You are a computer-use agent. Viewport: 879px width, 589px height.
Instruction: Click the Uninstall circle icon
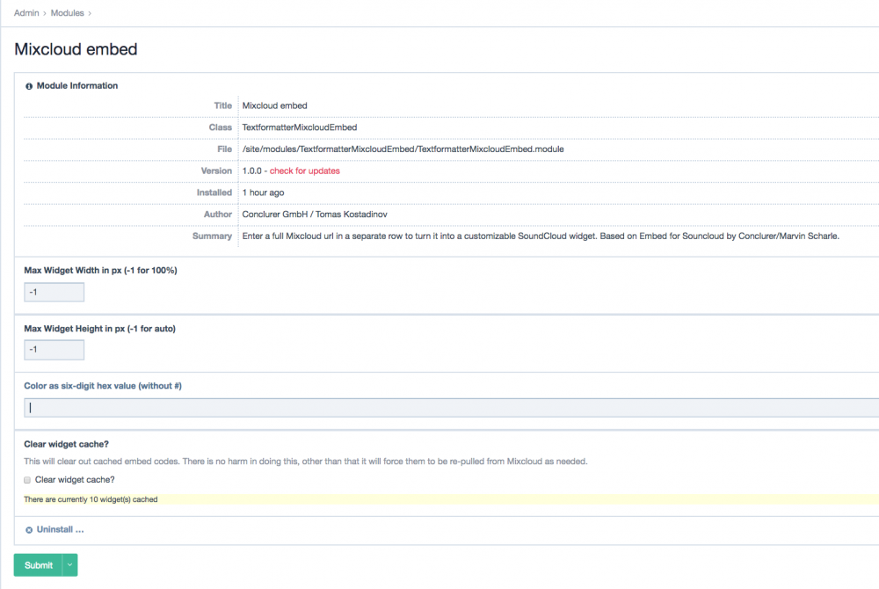click(x=29, y=530)
